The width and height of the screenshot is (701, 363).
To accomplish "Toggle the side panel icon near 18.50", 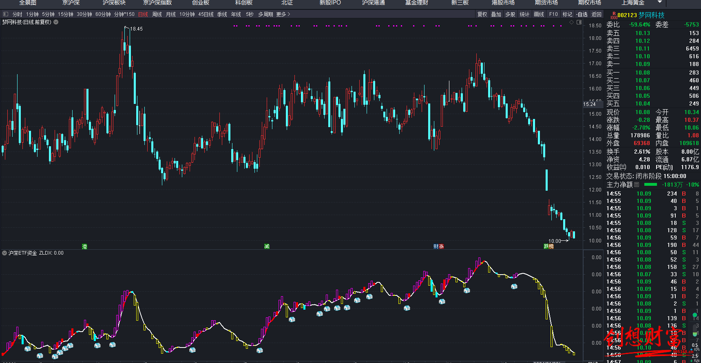I will tap(579, 22).
